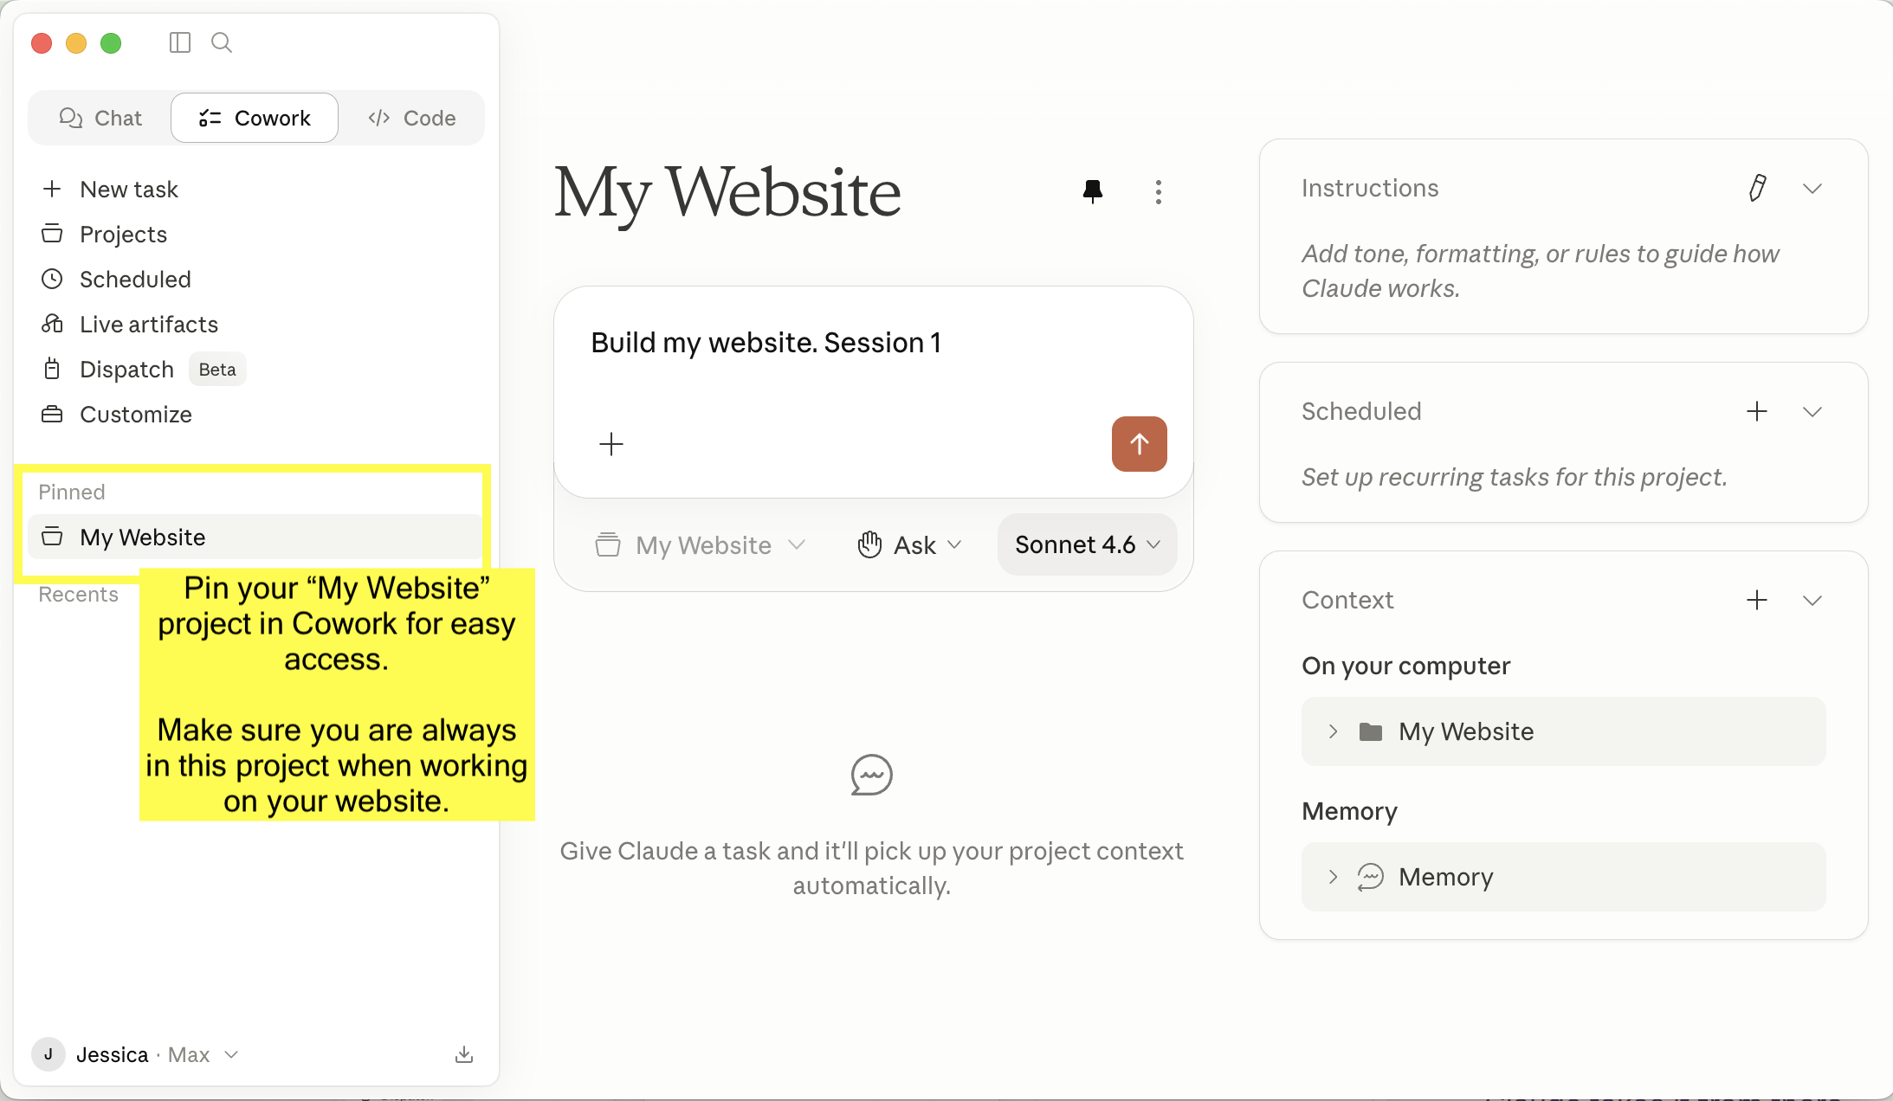Collapse the Instructions panel
1893x1101 pixels.
[x=1812, y=189]
